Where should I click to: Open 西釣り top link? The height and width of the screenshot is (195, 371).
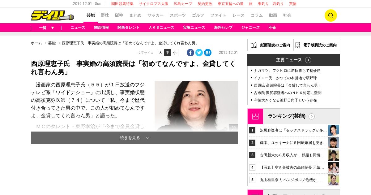pos(278,4)
